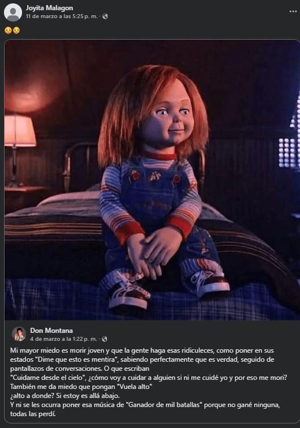Open the 4 de marzo shared post timestamp
The width and height of the screenshot is (300, 428).
click(x=63, y=339)
